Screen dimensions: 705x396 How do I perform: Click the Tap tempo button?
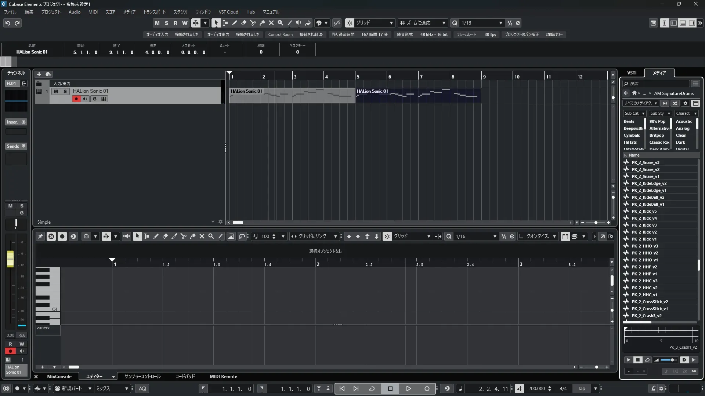[x=581, y=389]
